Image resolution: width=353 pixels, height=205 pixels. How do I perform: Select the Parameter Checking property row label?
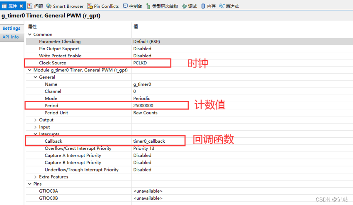[60, 41]
